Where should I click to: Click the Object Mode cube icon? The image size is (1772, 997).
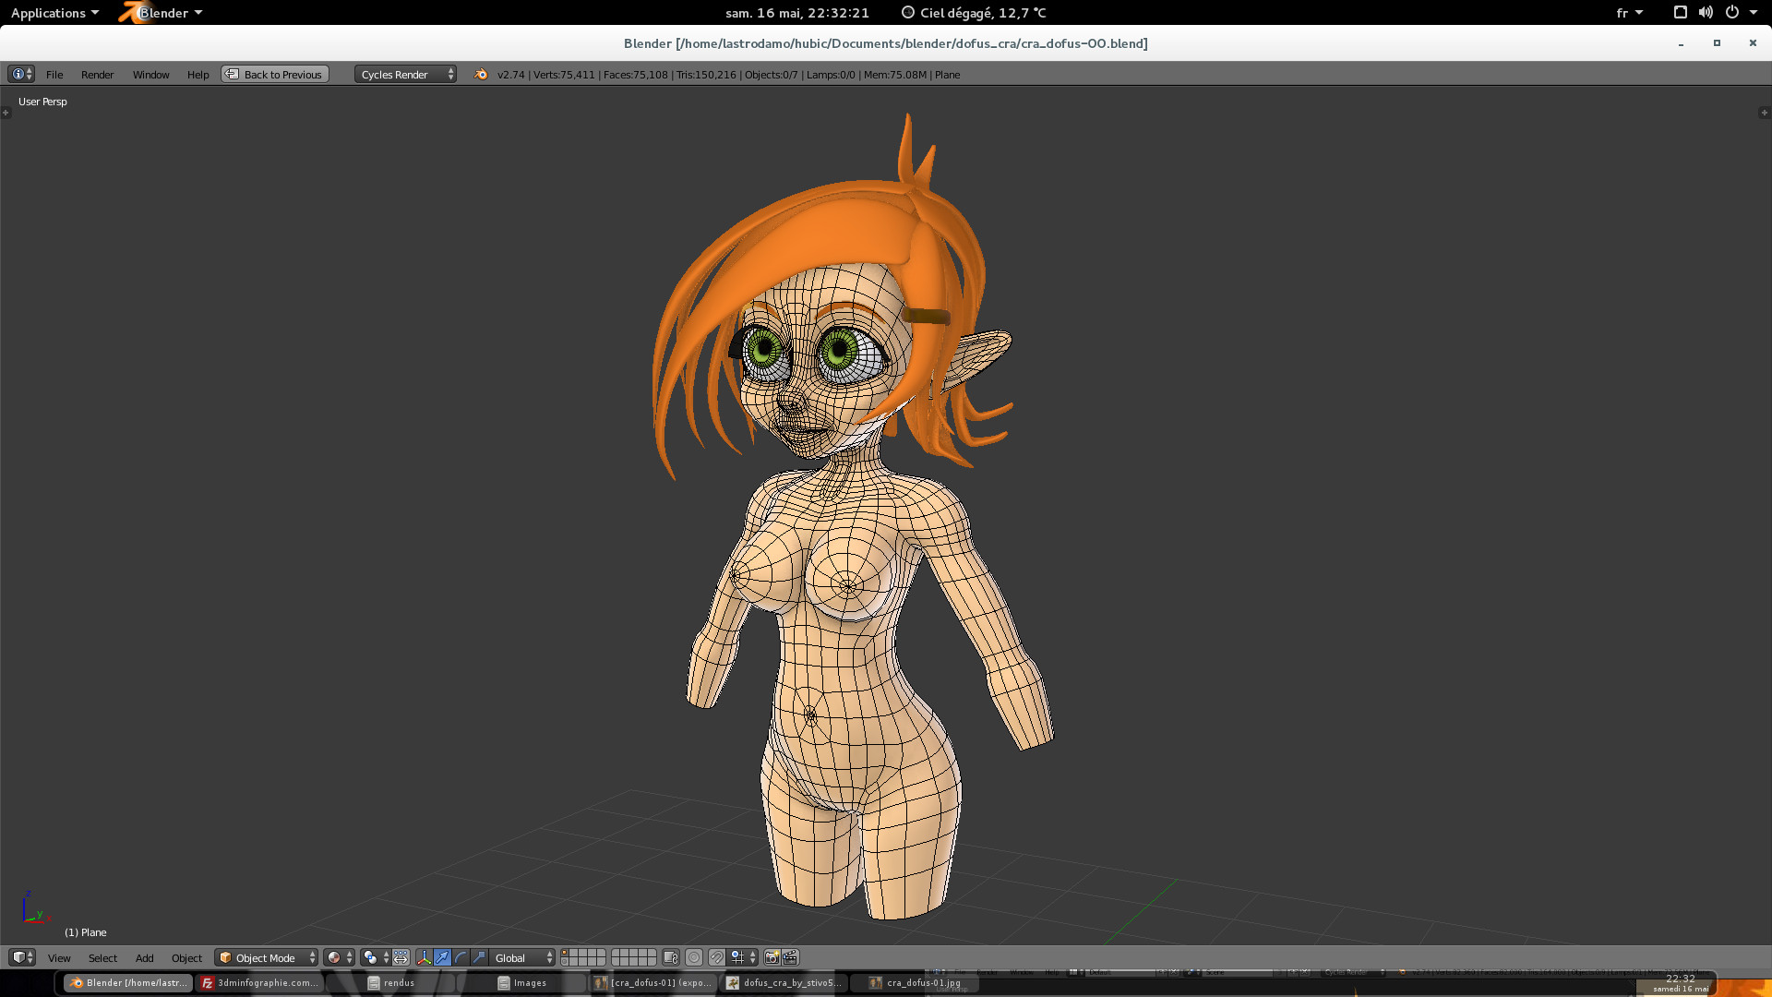click(225, 957)
